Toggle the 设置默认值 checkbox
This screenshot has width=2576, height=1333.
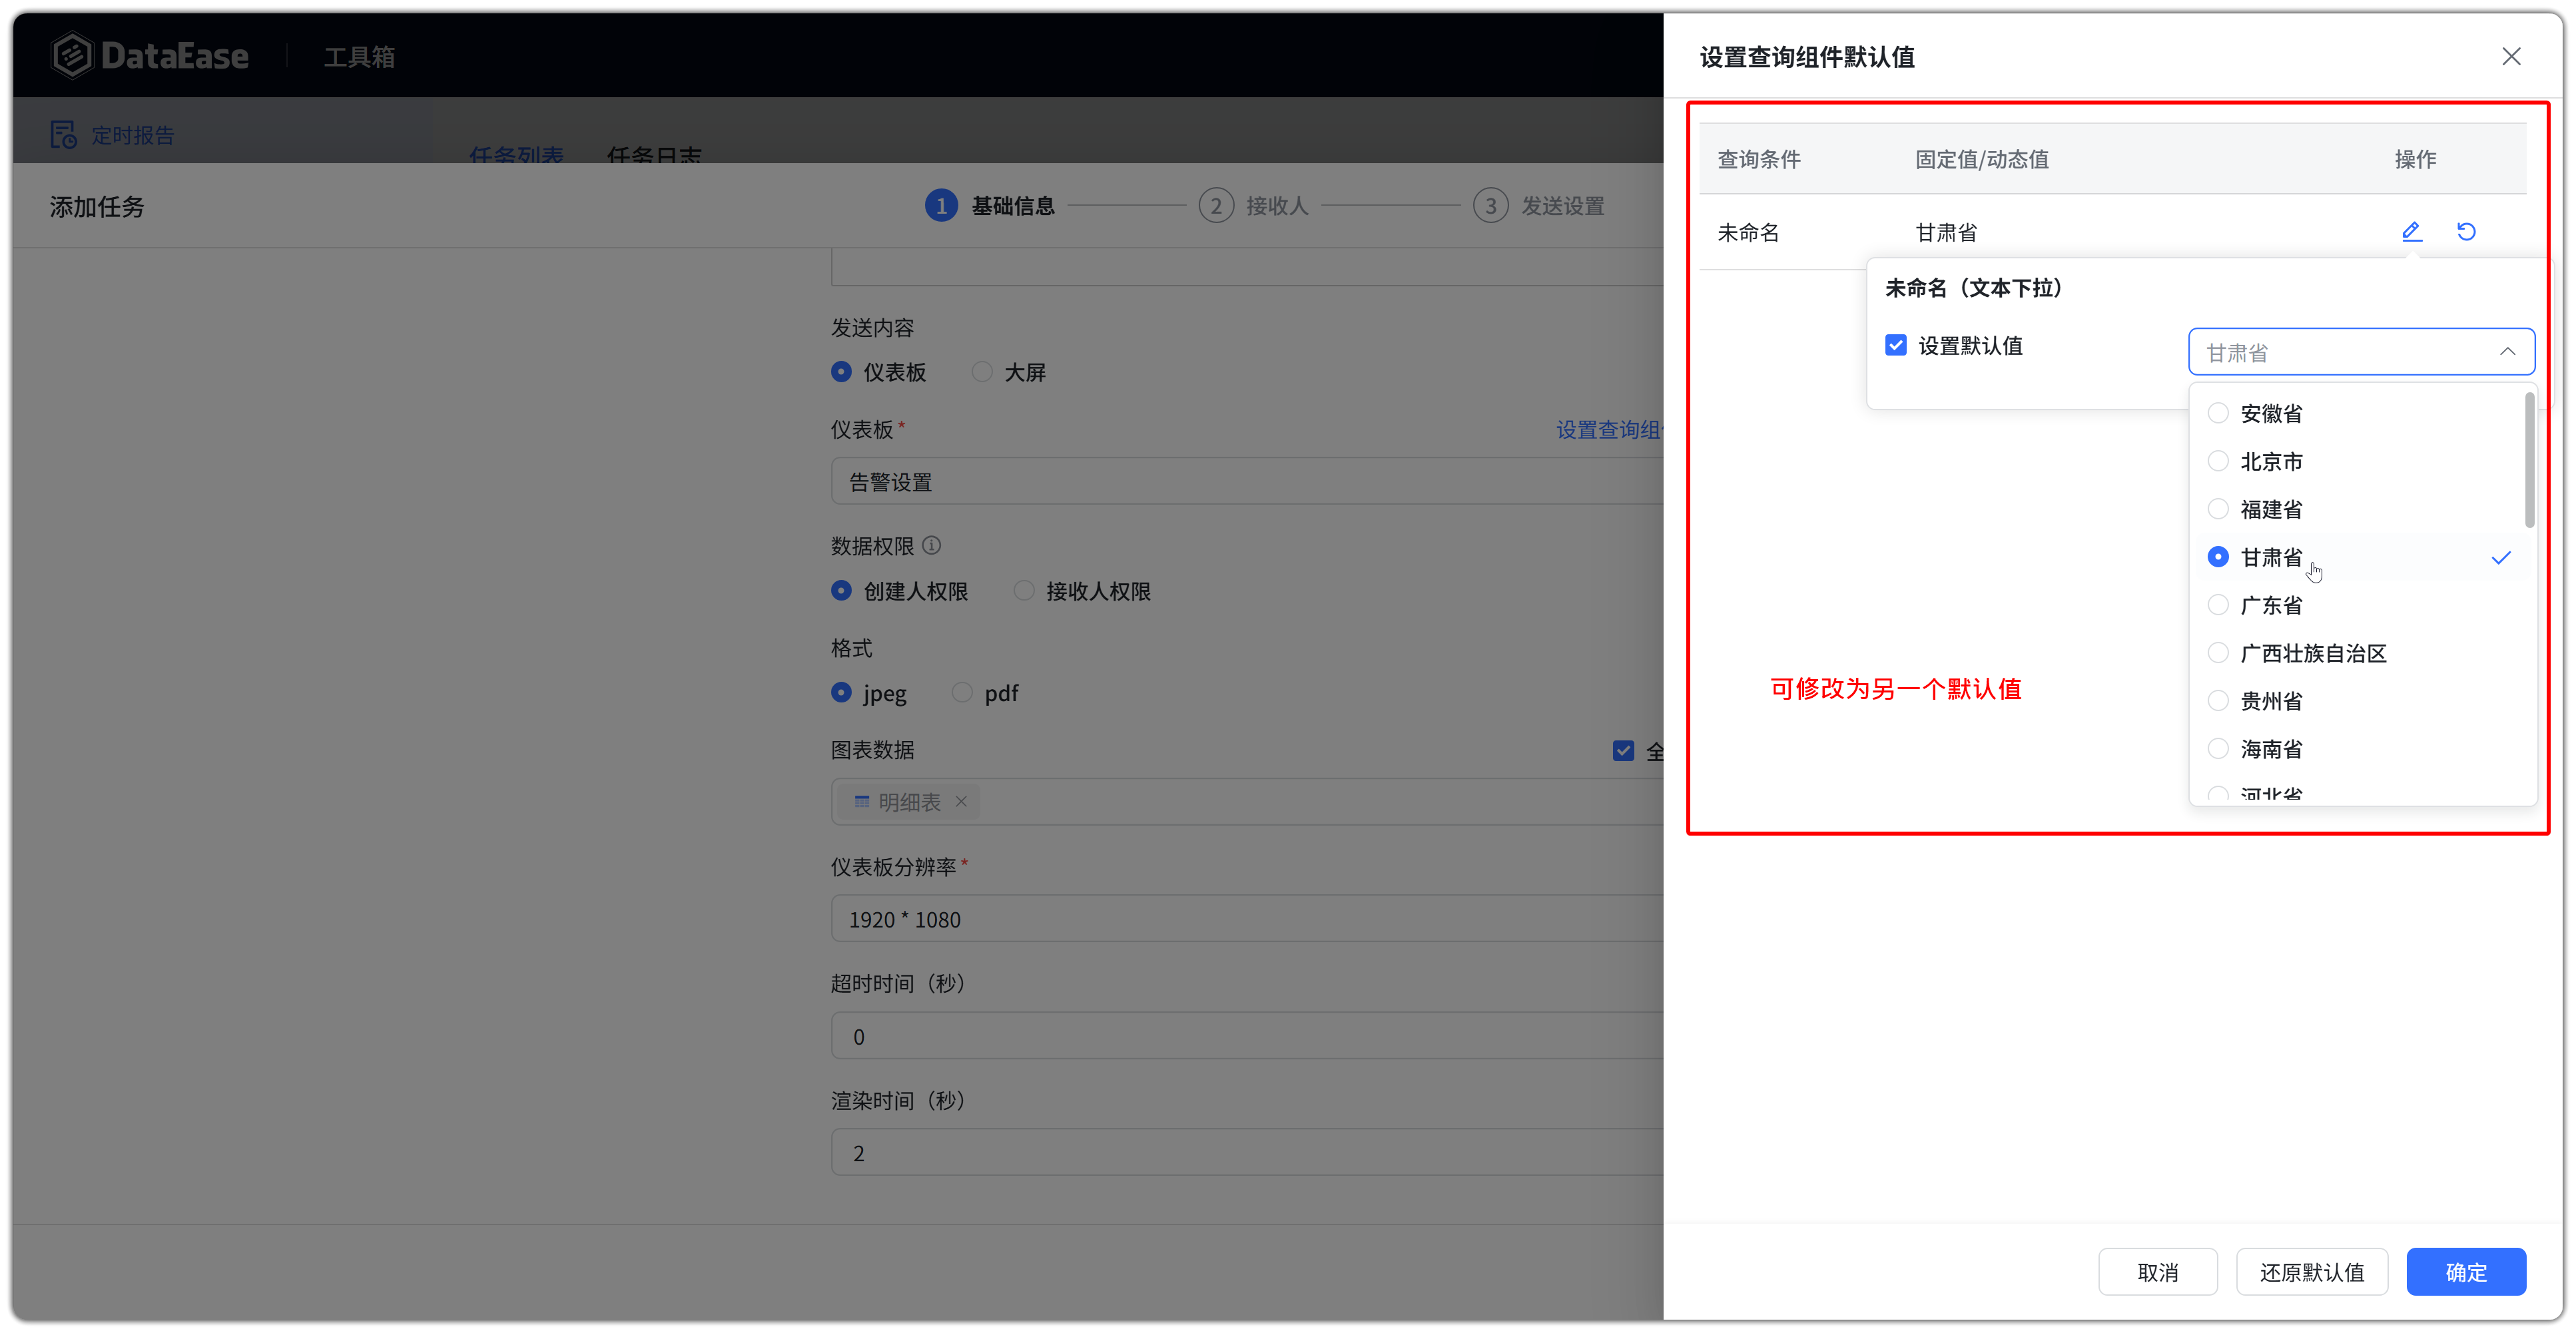[1895, 345]
